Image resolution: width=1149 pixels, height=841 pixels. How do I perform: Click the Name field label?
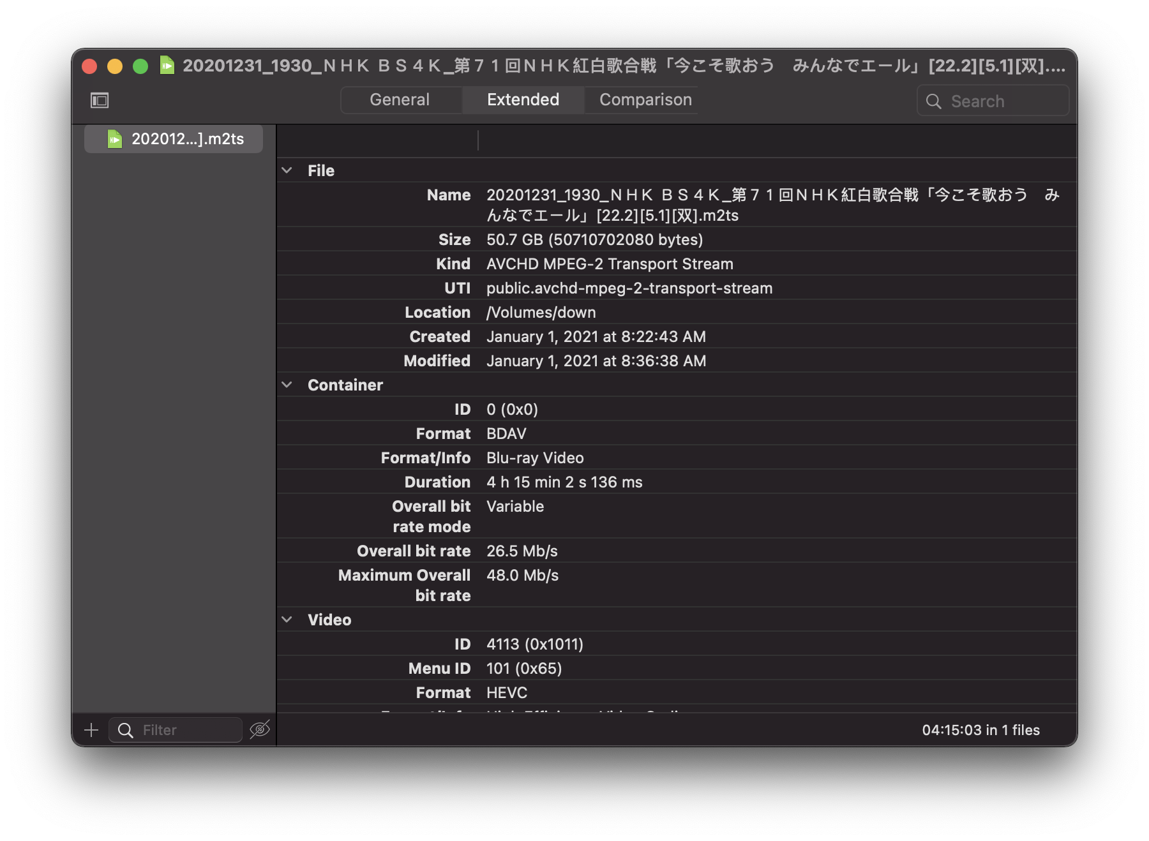(x=449, y=195)
